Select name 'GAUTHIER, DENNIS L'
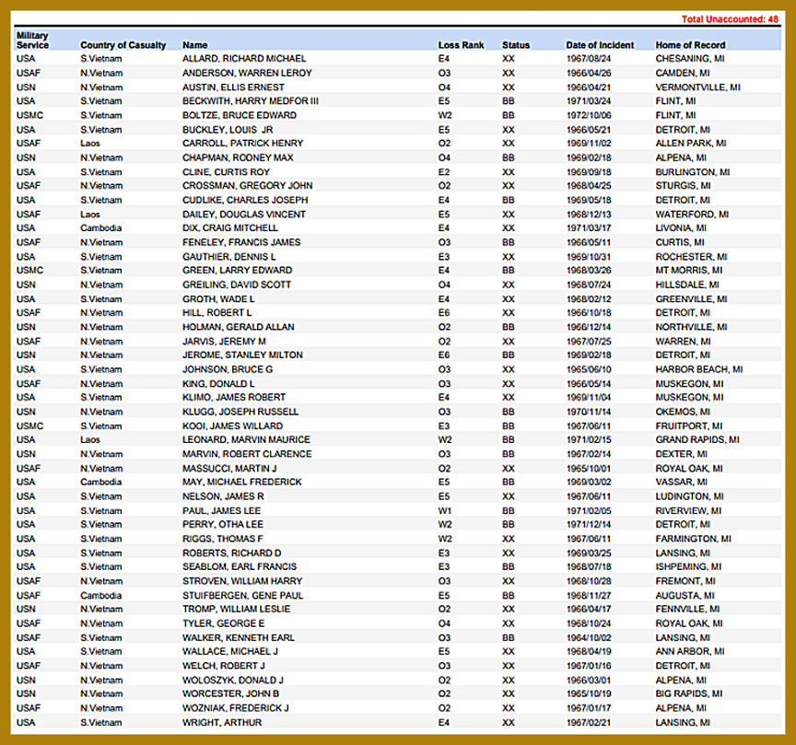The width and height of the screenshot is (796, 745). tap(229, 257)
